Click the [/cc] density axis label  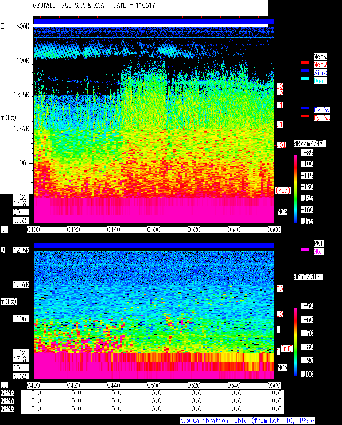tap(283, 190)
